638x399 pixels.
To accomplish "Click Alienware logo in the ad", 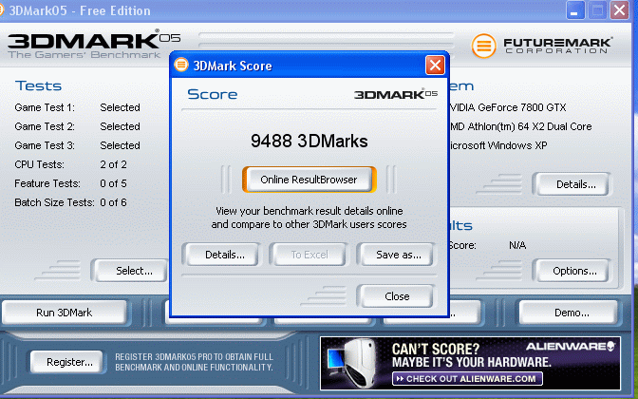I will pyautogui.click(x=571, y=347).
